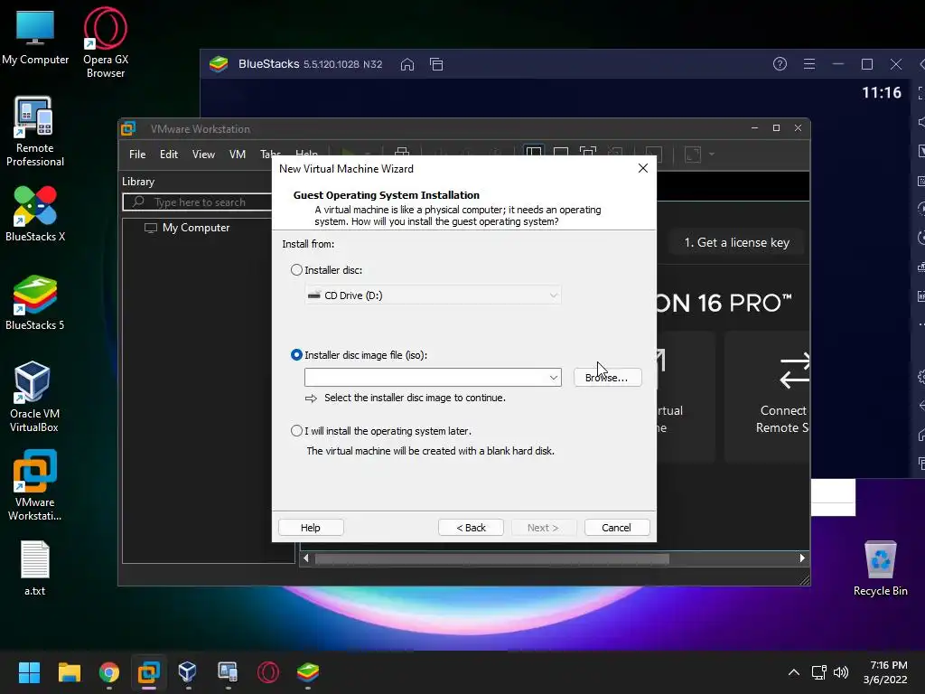Image resolution: width=925 pixels, height=694 pixels.
Task: Open the taskbar clock and date
Action: coord(885,672)
